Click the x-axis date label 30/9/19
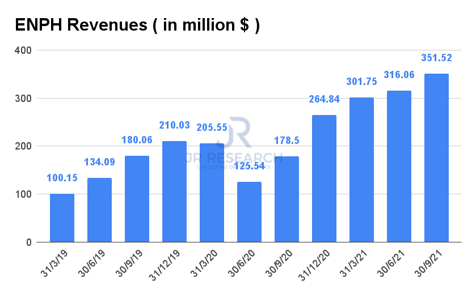Image resolution: width=476 pixels, height=294 pixels. [129, 263]
